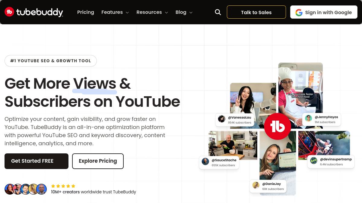This screenshot has height=203, width=362.
Task: Expand the Resources dropdown chevron
Action: tap(167, 13)
